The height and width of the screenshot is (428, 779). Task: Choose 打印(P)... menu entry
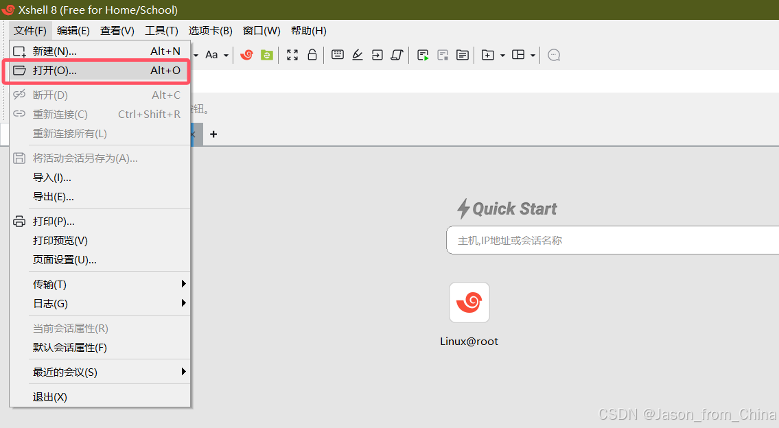pos(100,221)
